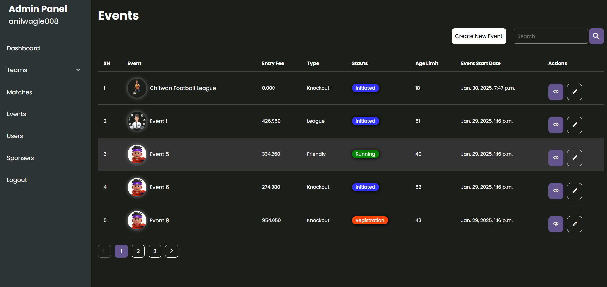607x287 pixels.
Task: Click the eye icon for Event 6
Action: tap(556, 191)
